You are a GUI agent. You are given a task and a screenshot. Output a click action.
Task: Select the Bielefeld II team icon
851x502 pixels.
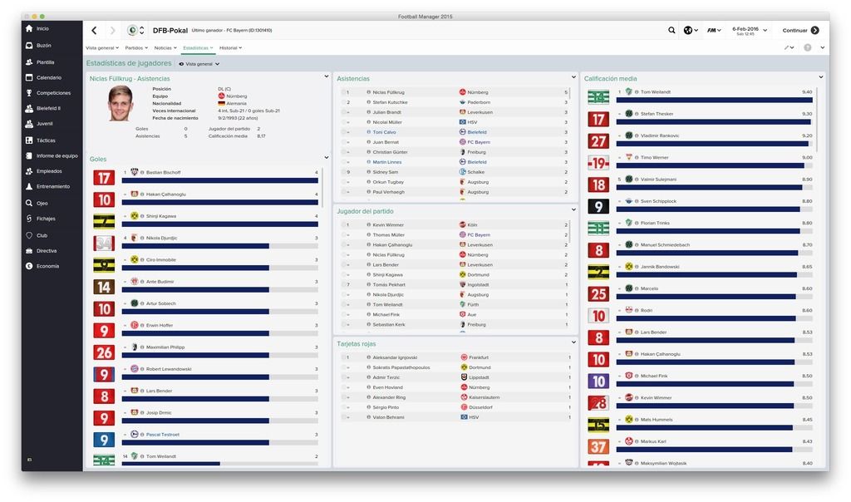29,108
